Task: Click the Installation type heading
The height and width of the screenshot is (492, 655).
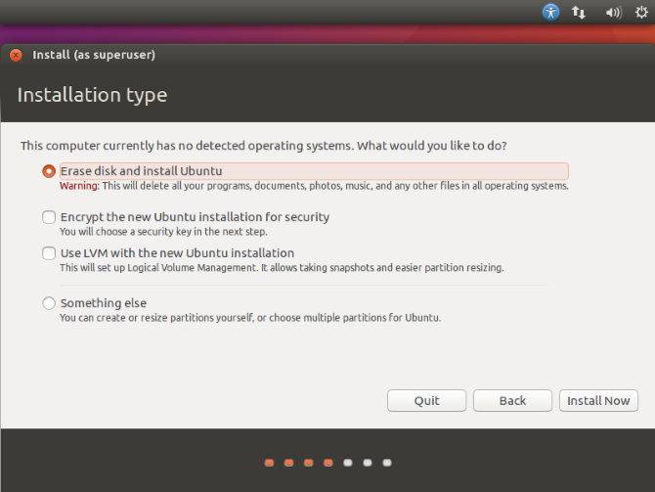Action: point(92,95)
